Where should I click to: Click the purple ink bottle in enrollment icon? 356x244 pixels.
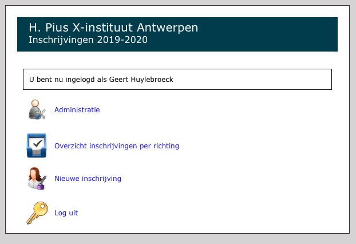tap(41, 186)
